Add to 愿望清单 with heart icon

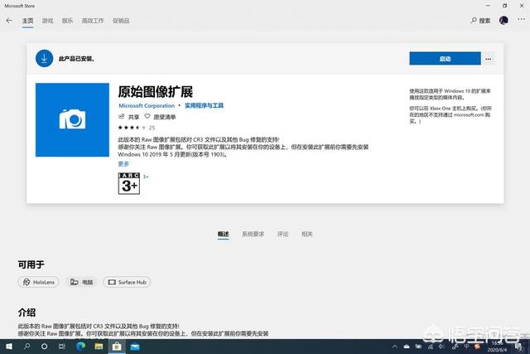[x=160, y=117]
